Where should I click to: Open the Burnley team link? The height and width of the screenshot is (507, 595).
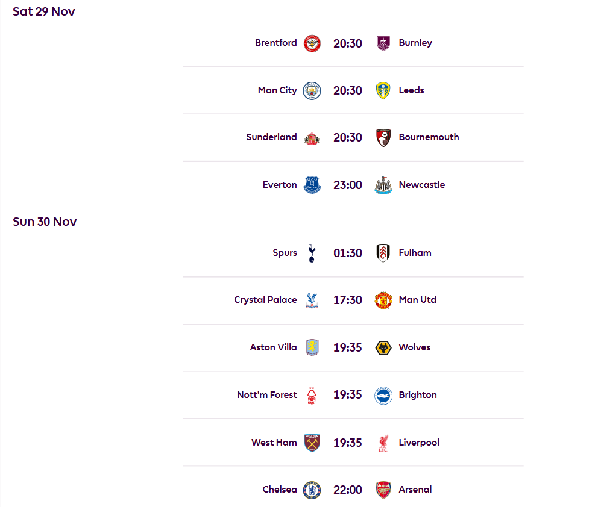click(x=415, y=43)
